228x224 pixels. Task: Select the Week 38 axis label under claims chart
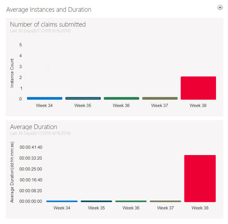(198, 105)
